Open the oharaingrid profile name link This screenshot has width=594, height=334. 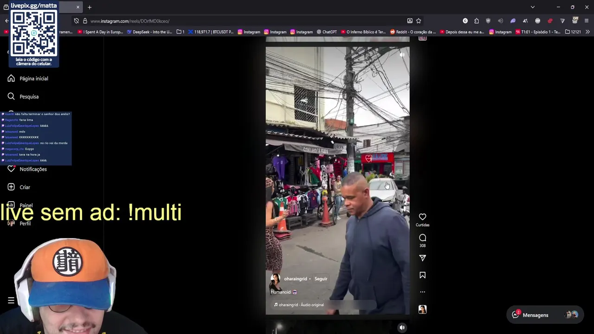[x=296, y=279]
